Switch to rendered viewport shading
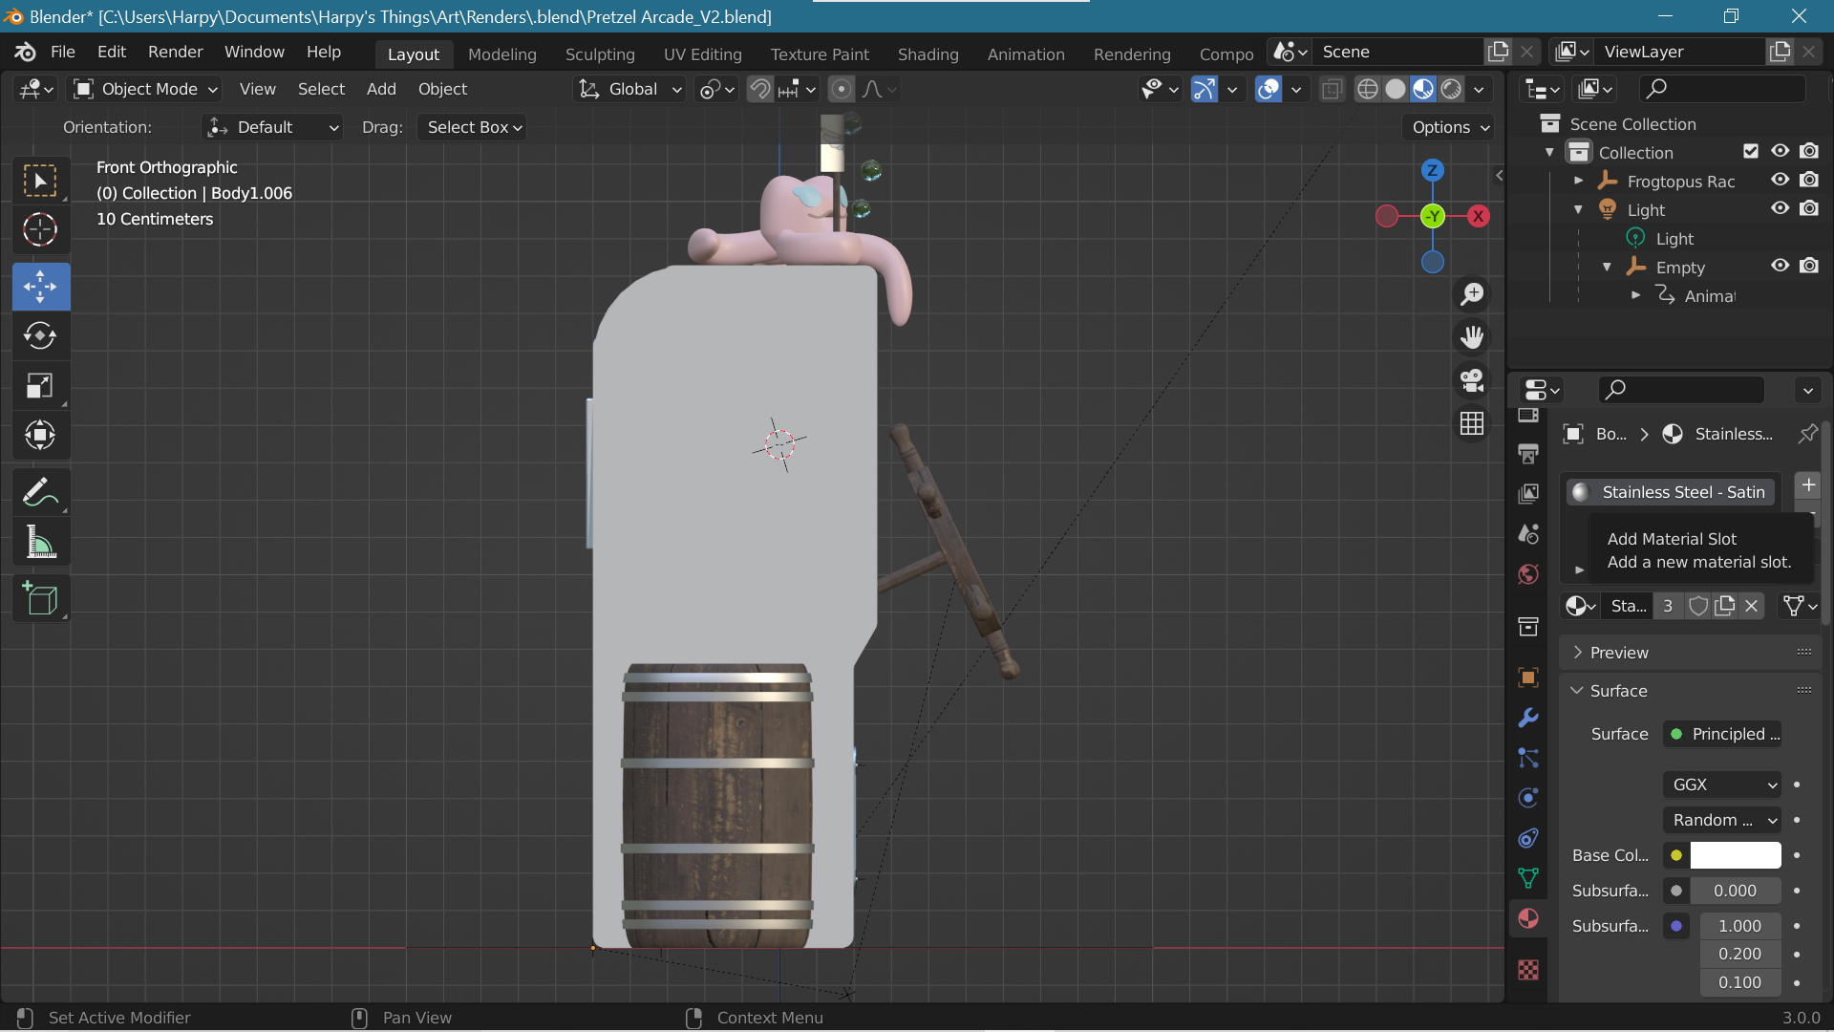This screenshot has width=1834, height=1032. pyautogui.click(x=1451, y=89)
